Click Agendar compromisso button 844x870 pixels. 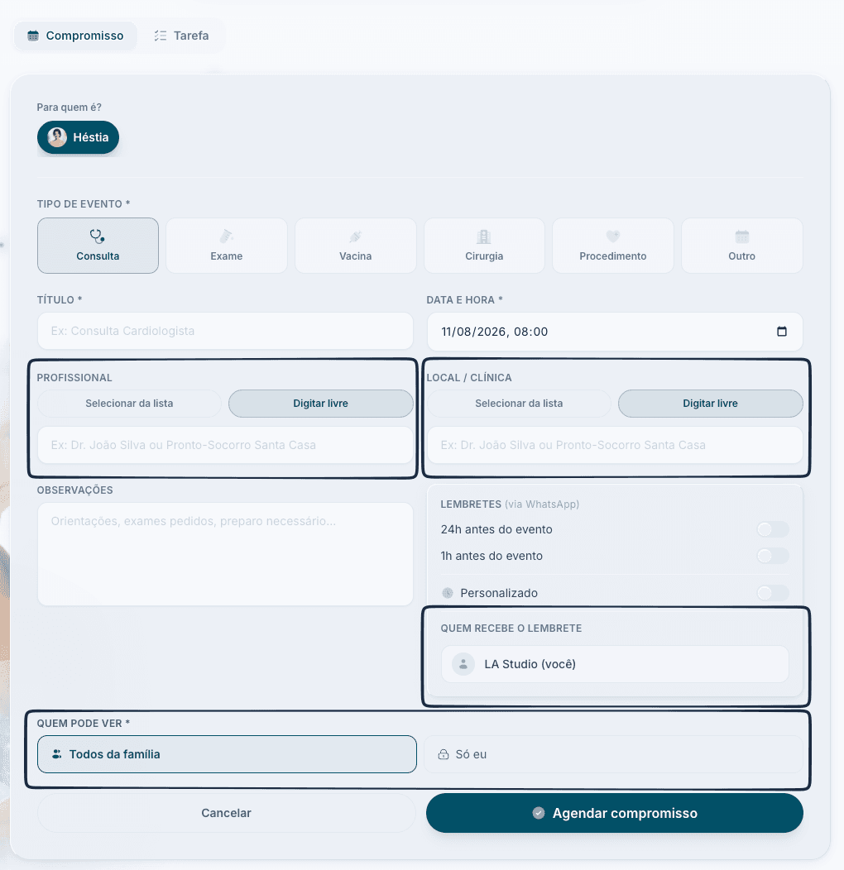[615, 814]
